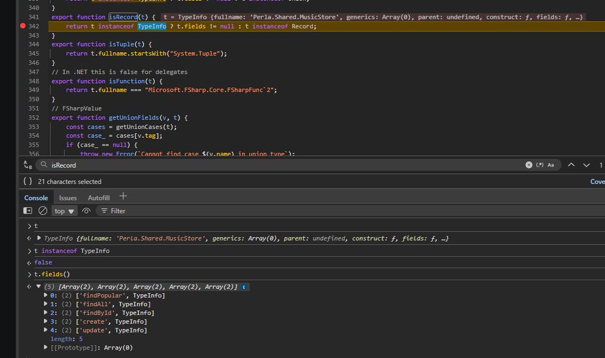Add new drawer tab with plus icon

pyautogui.click(x=123, y=196)
